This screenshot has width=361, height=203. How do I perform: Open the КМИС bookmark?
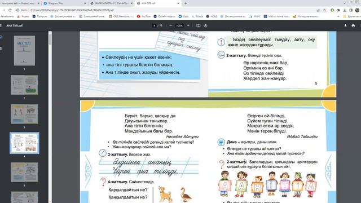click(255, 16)
